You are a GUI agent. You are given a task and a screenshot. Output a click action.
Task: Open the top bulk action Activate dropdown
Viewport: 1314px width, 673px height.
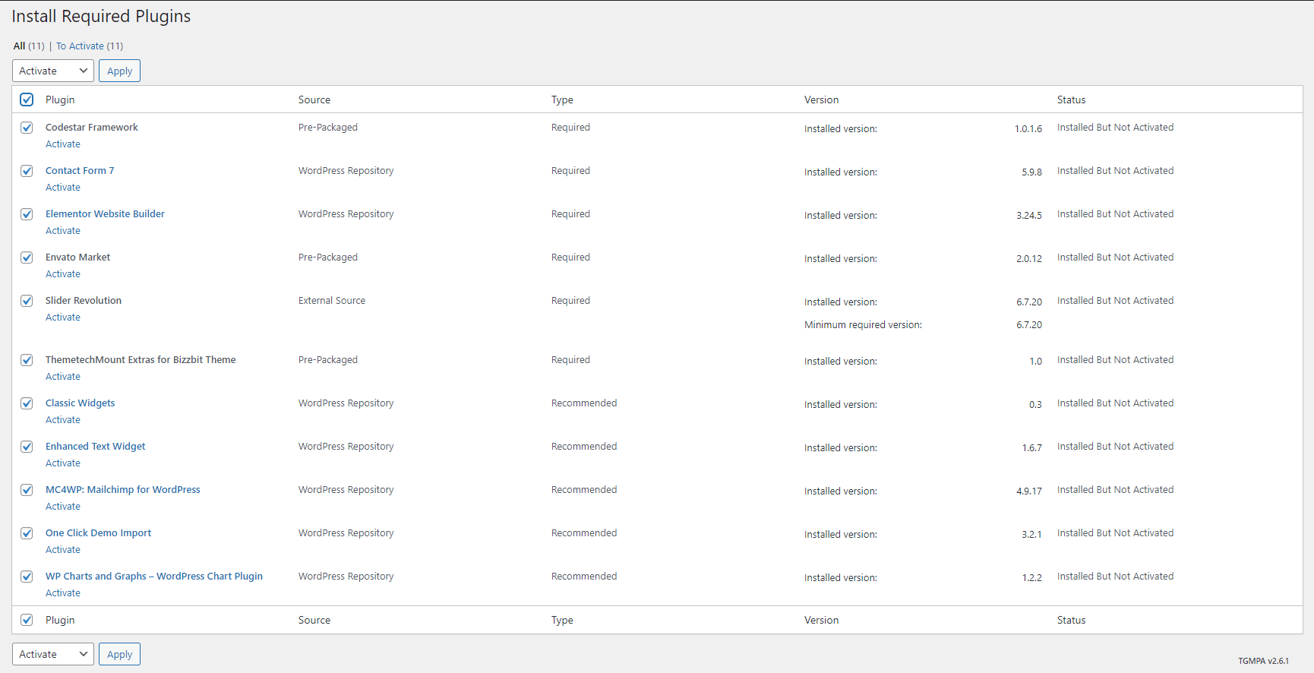pos(53,71)
